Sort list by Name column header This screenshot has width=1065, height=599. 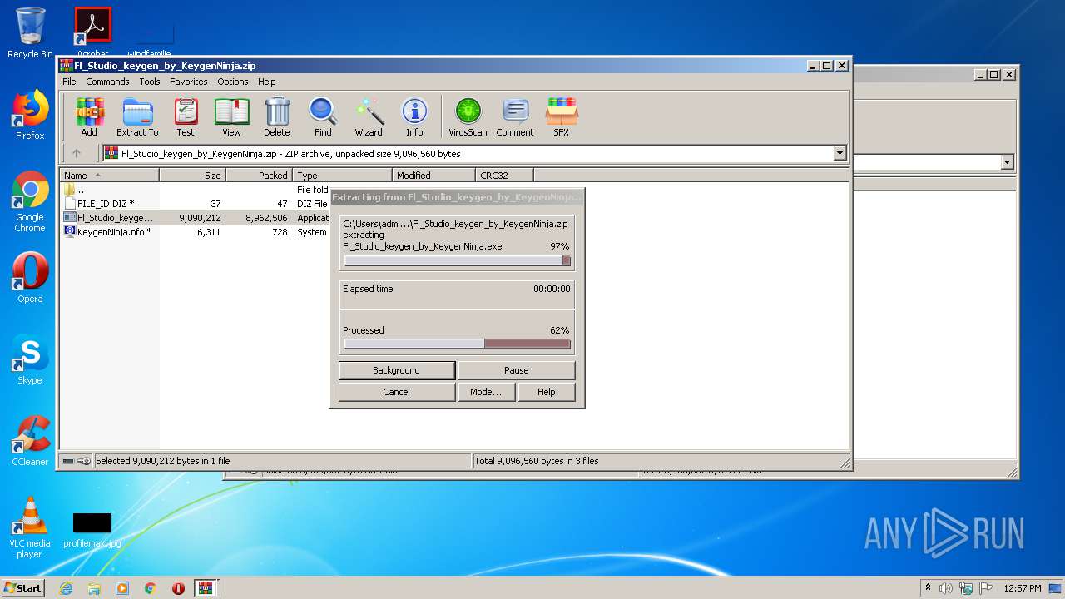(x=109, y=176)
